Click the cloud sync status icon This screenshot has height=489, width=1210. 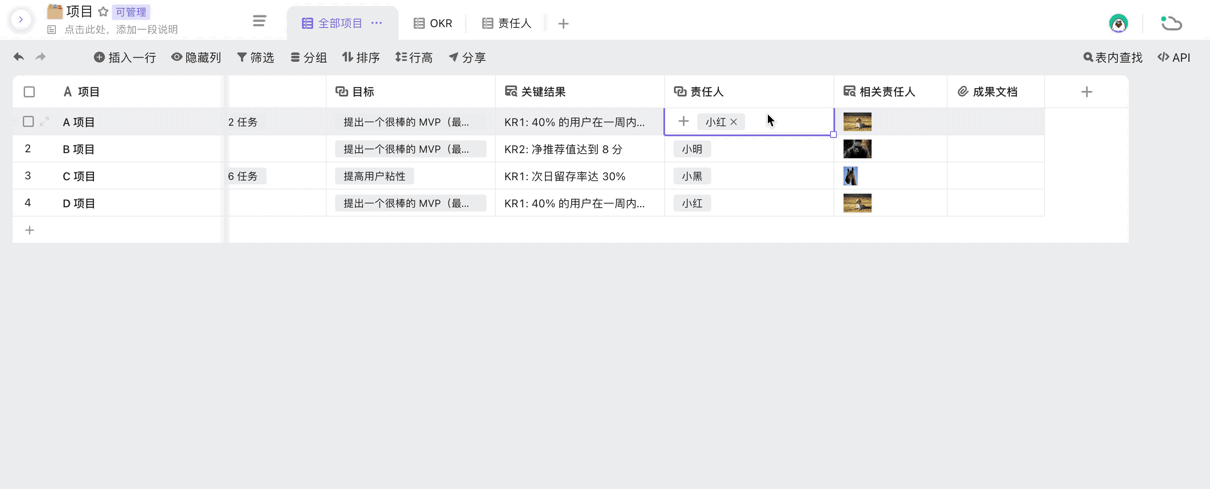pos(1171,23)
